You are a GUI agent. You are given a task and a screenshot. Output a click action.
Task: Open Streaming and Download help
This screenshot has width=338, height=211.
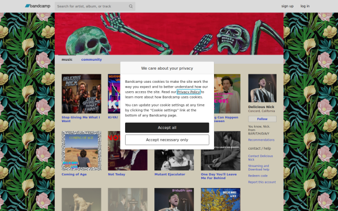(259, 168)
